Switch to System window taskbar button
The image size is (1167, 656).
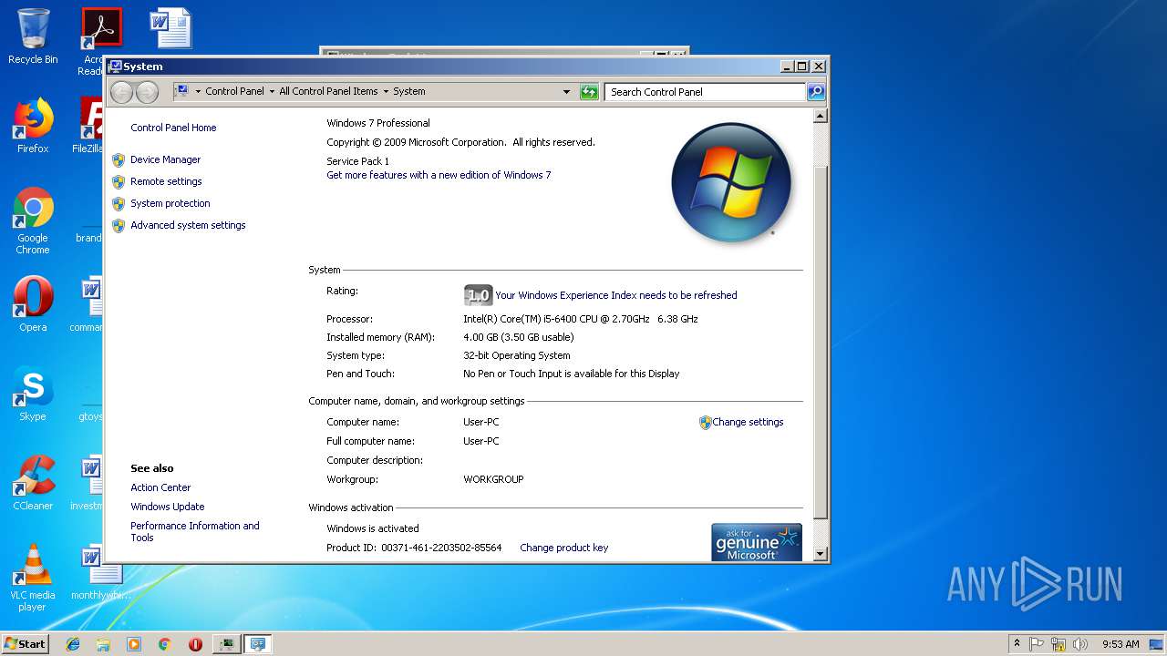click(258, 643)
